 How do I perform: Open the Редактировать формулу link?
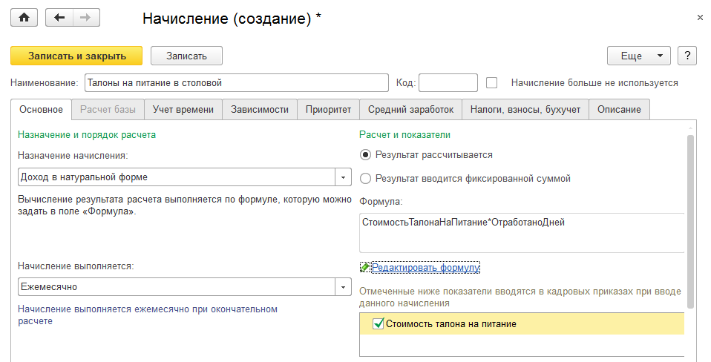point(426,267)
